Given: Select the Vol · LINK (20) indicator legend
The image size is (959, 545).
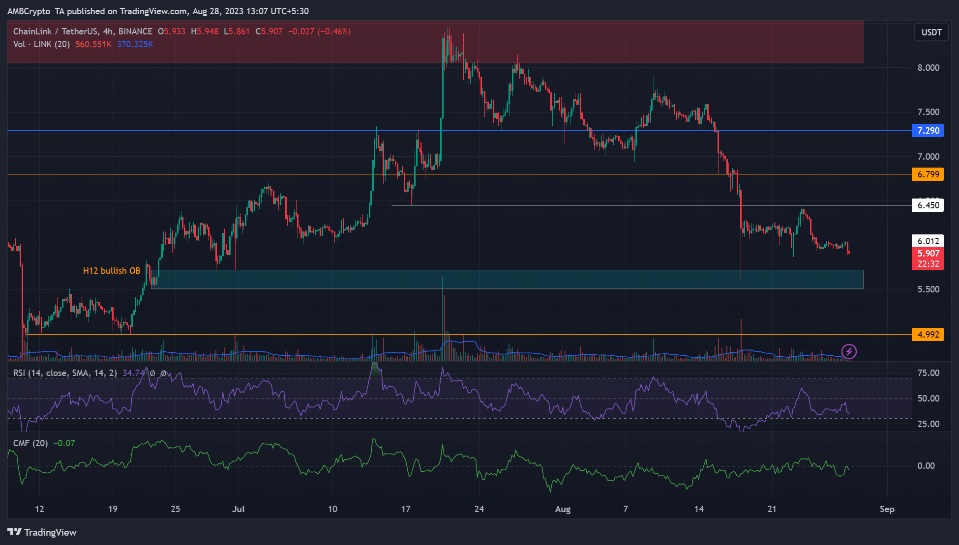Looking at the screenshot, I should pos(41,44).
